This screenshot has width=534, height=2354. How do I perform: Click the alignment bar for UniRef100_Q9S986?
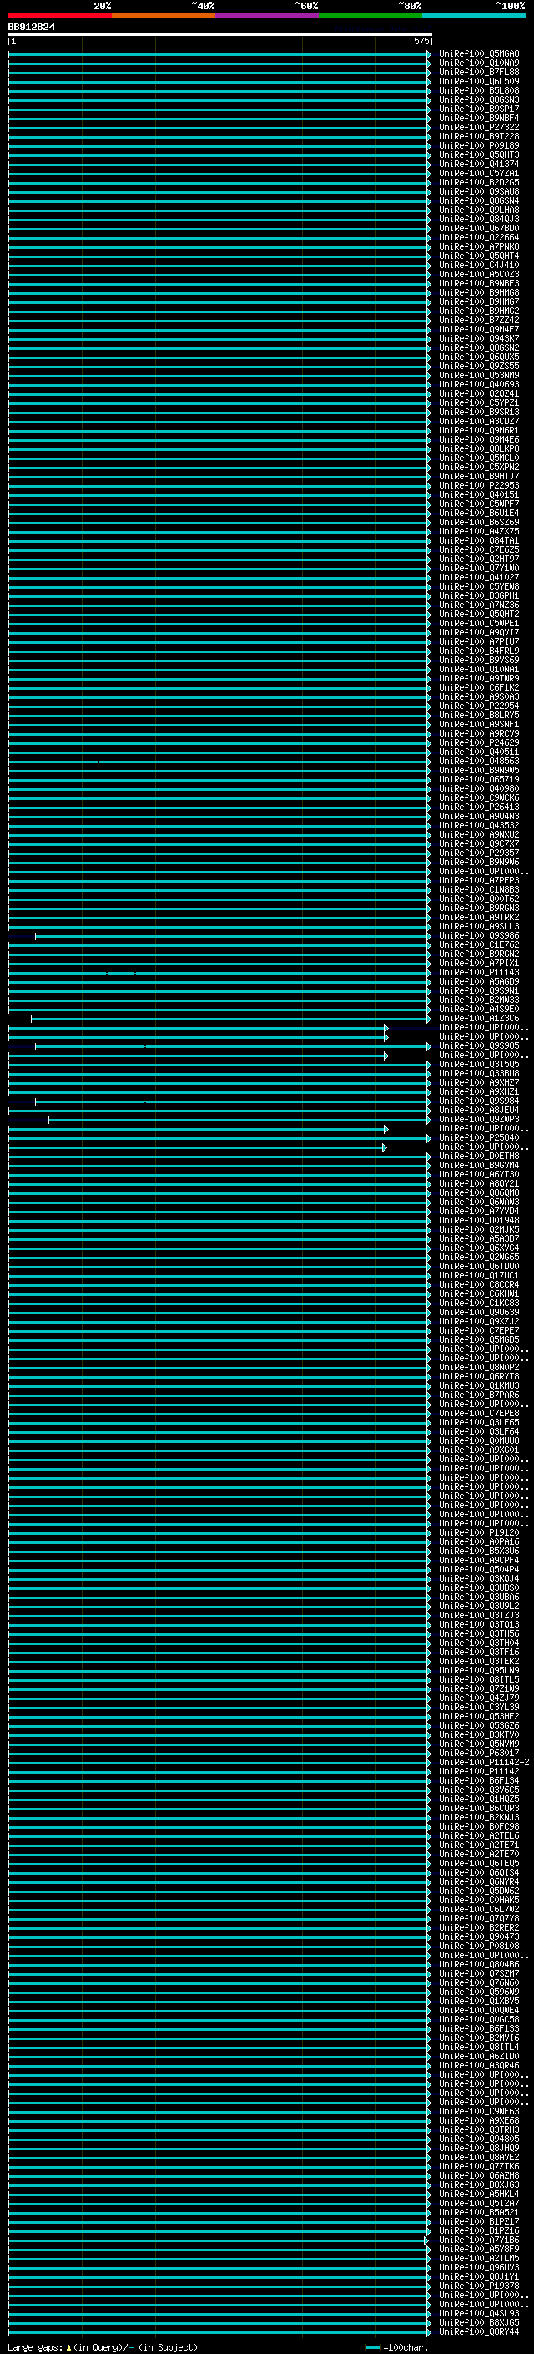[x=232, y=936]
